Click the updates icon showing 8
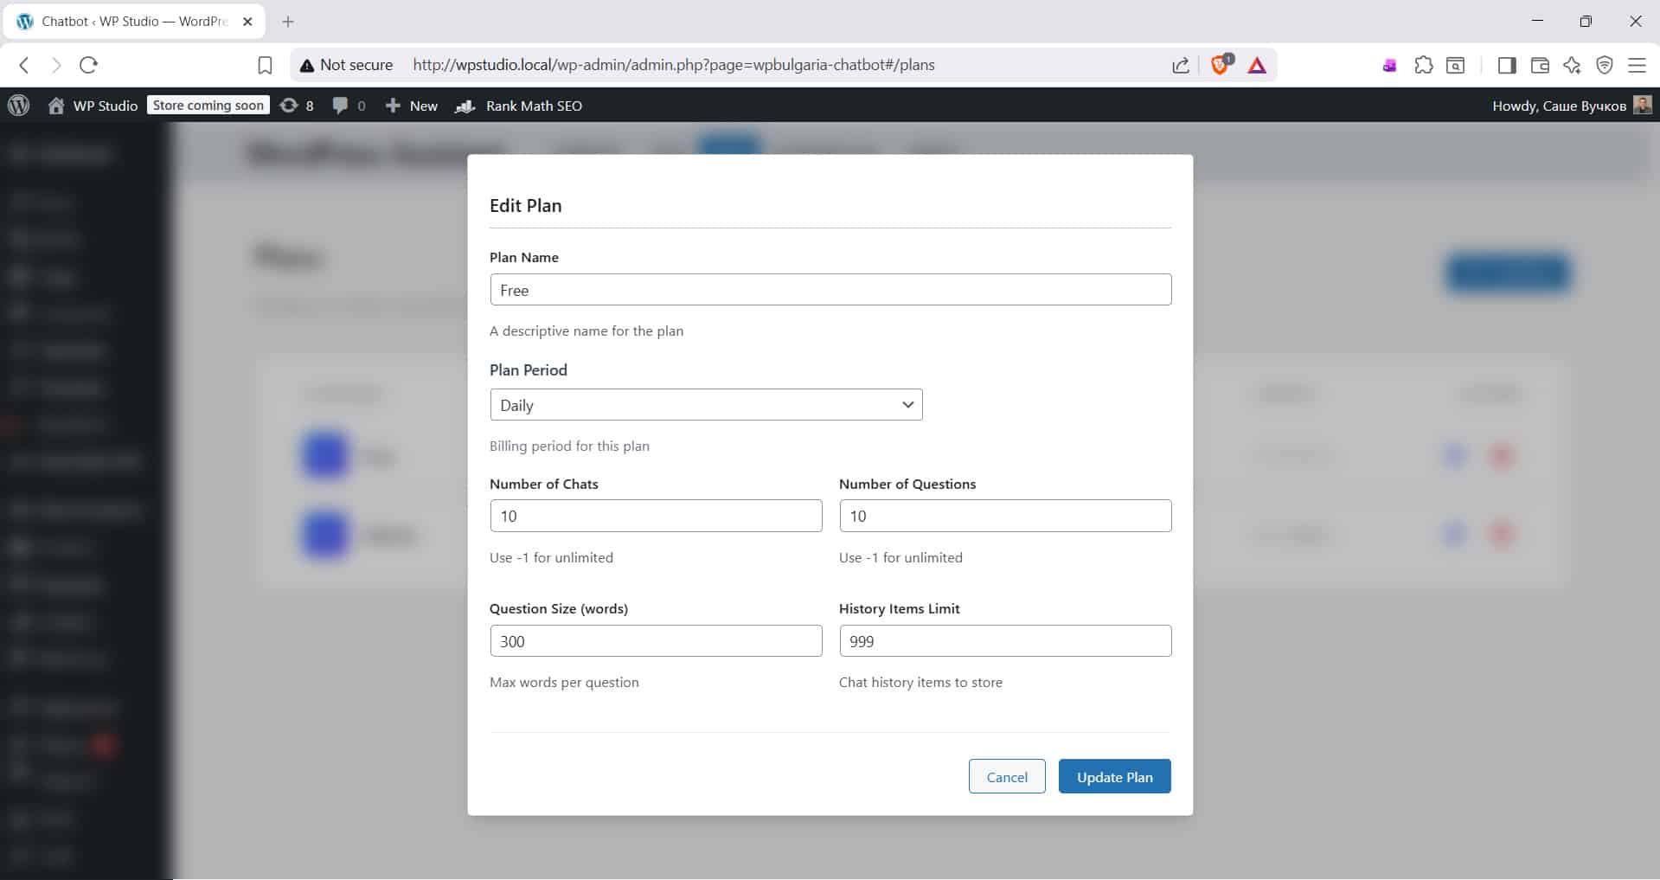1660x880 pixels. (296, 106)
